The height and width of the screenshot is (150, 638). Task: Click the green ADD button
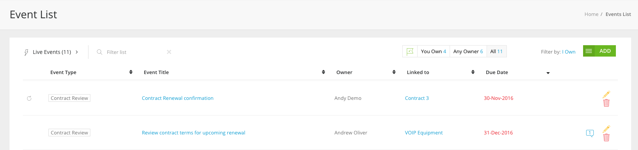click(605, 51)
